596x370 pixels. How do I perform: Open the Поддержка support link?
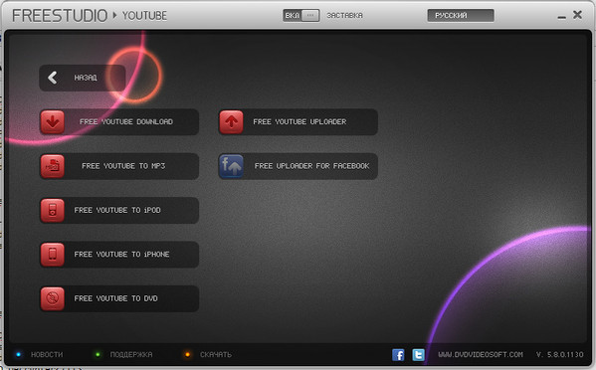coord(131,354)
